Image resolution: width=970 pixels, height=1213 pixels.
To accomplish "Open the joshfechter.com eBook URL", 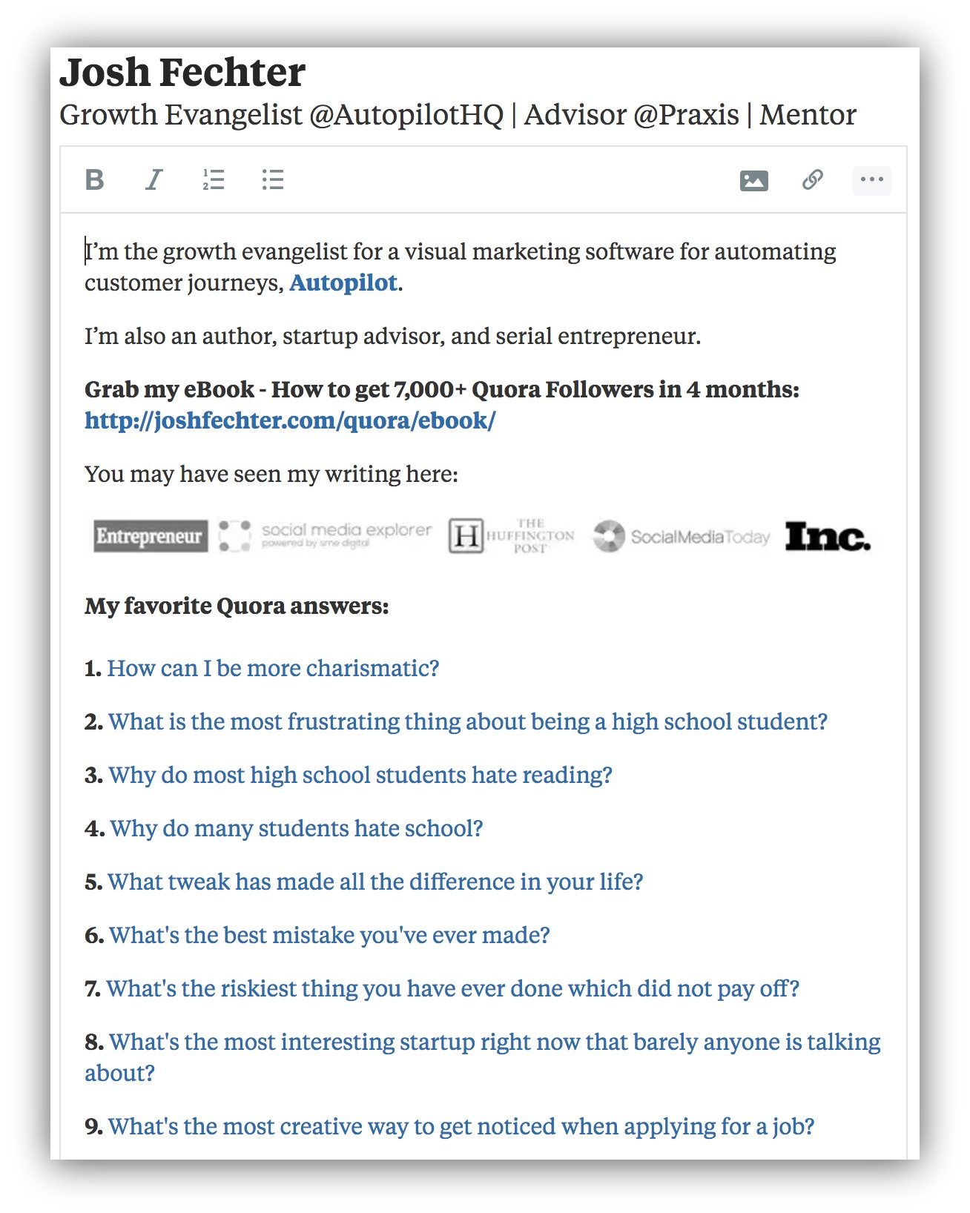I will pyautogui.click(x=290, y=420).
